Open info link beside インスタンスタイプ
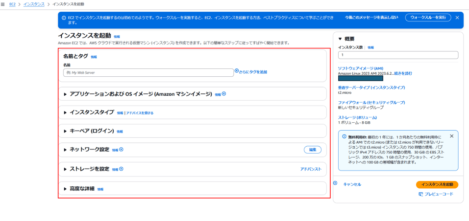This screenshot has width=469, height=221. point(120,113)
